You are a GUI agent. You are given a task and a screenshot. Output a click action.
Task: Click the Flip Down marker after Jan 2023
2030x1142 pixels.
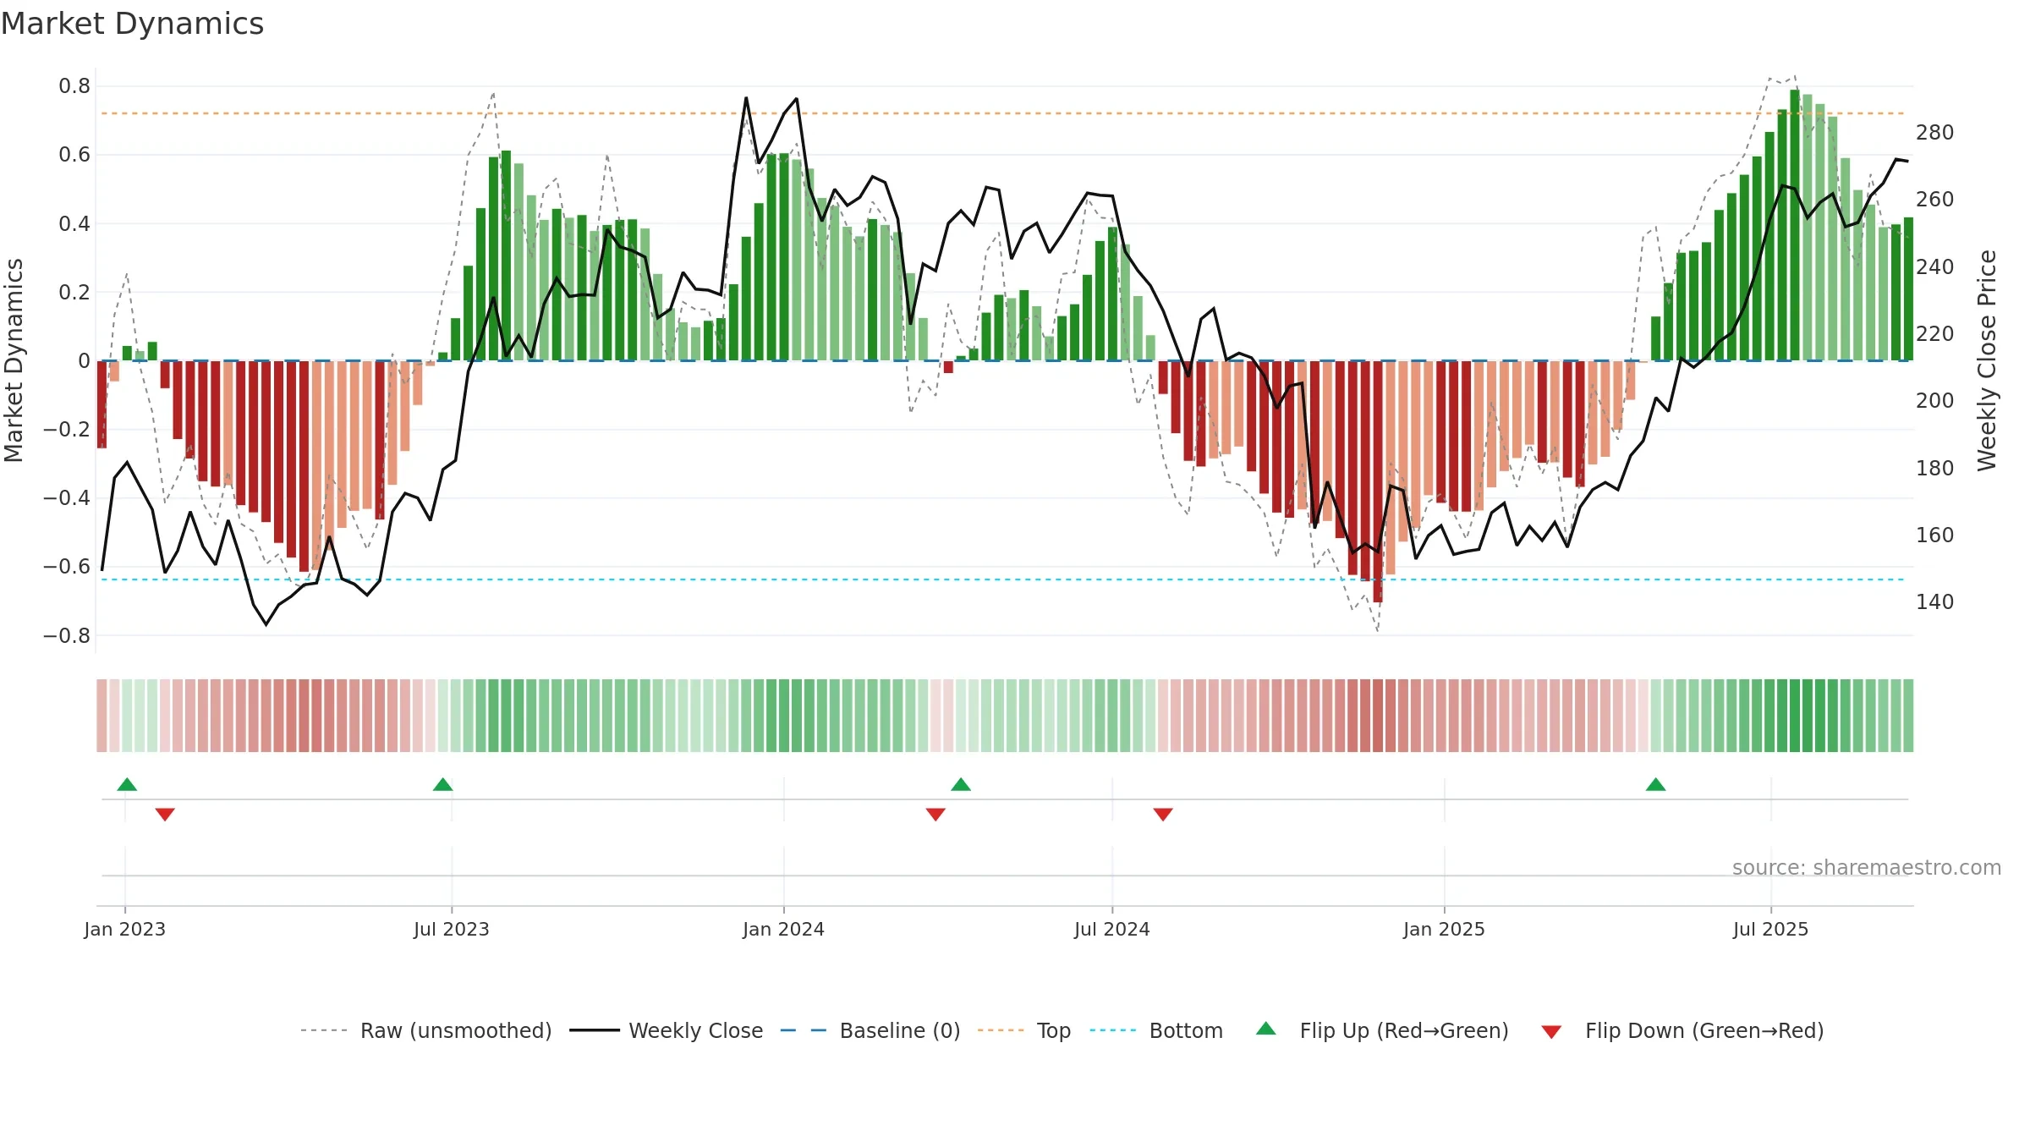[165, 814]
